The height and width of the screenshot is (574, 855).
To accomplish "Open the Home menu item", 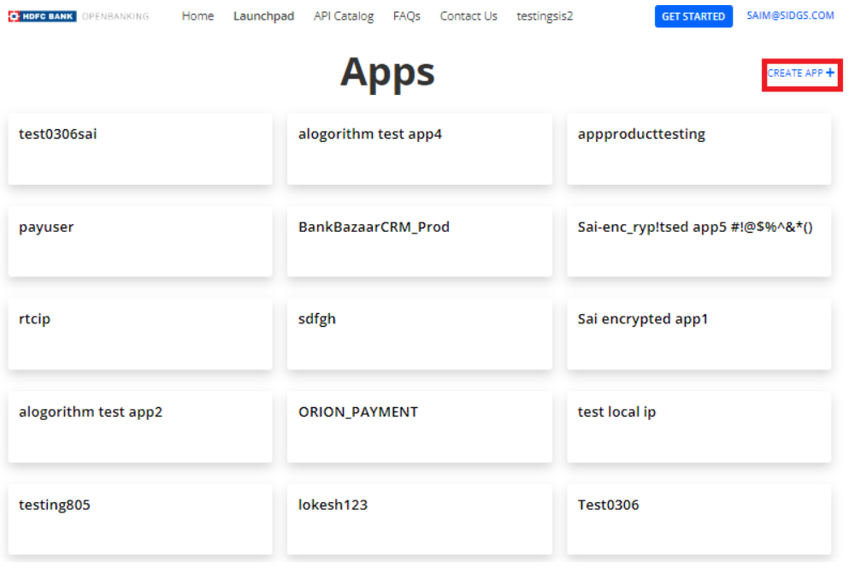I will click(198, 16).
